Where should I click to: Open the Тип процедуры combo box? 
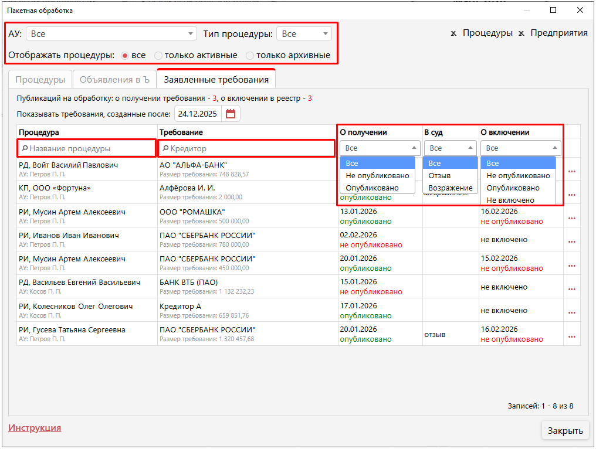304,34
